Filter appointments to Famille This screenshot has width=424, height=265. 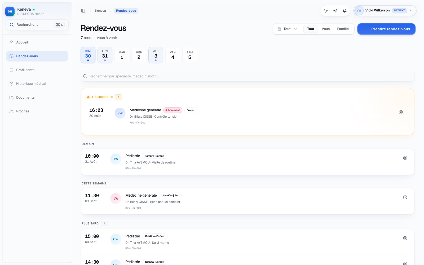343,29
